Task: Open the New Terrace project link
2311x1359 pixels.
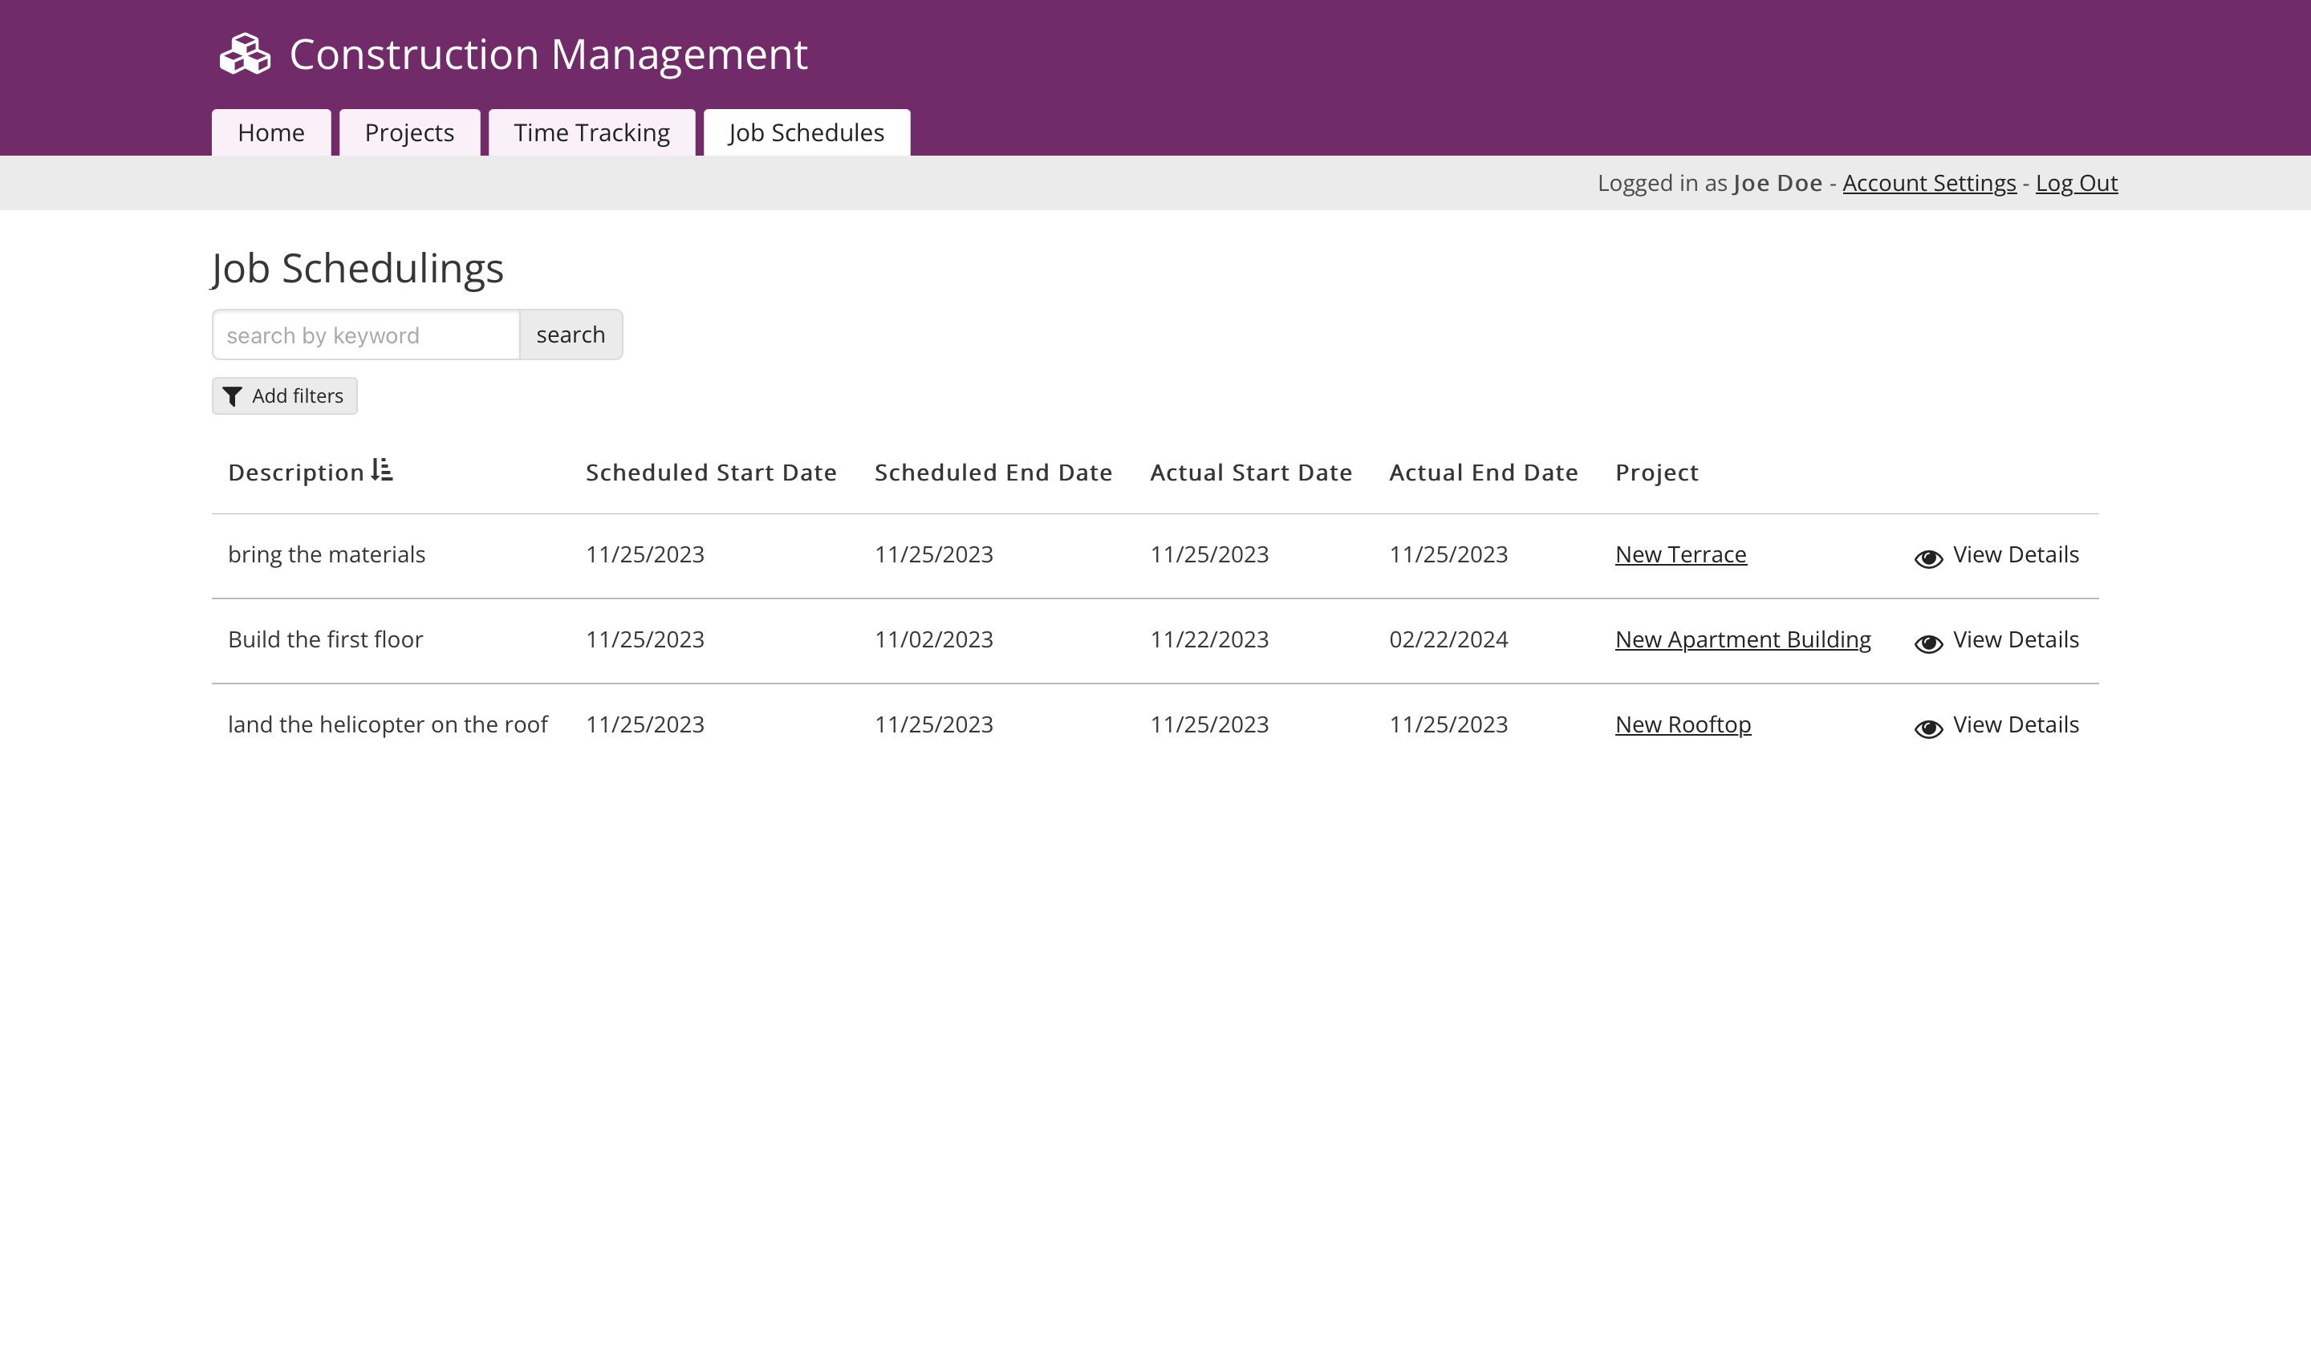Action: click(1680, 555)
